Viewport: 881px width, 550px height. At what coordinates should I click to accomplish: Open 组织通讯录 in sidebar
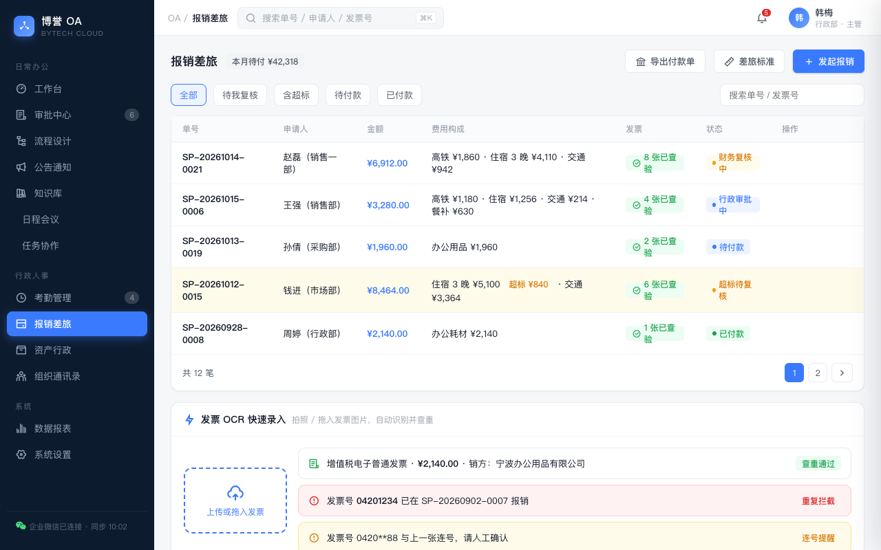click(77, 376)
